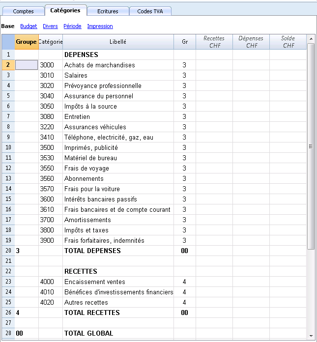317x342 pixels.
Task: Open the Ecritures tab
Action: [108, 11]
